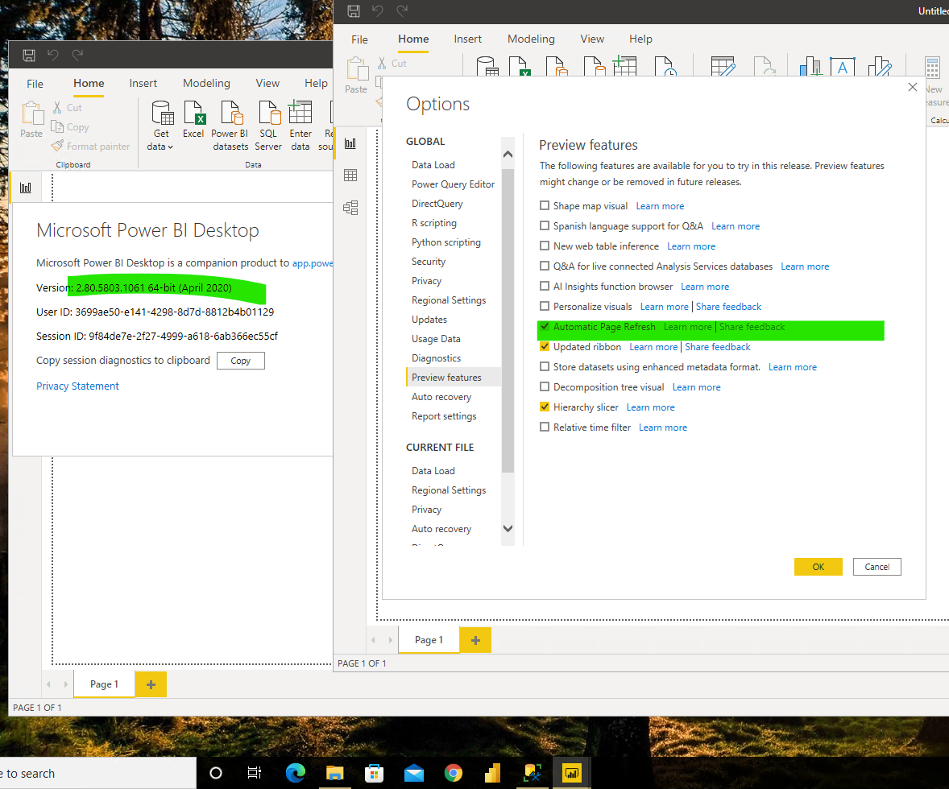Open View tab in right window
949x789 pixels.
coord(592,39)
